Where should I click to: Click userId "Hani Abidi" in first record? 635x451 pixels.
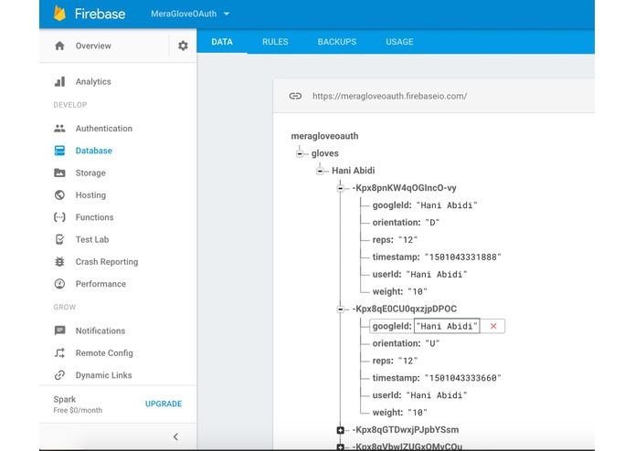437,274
